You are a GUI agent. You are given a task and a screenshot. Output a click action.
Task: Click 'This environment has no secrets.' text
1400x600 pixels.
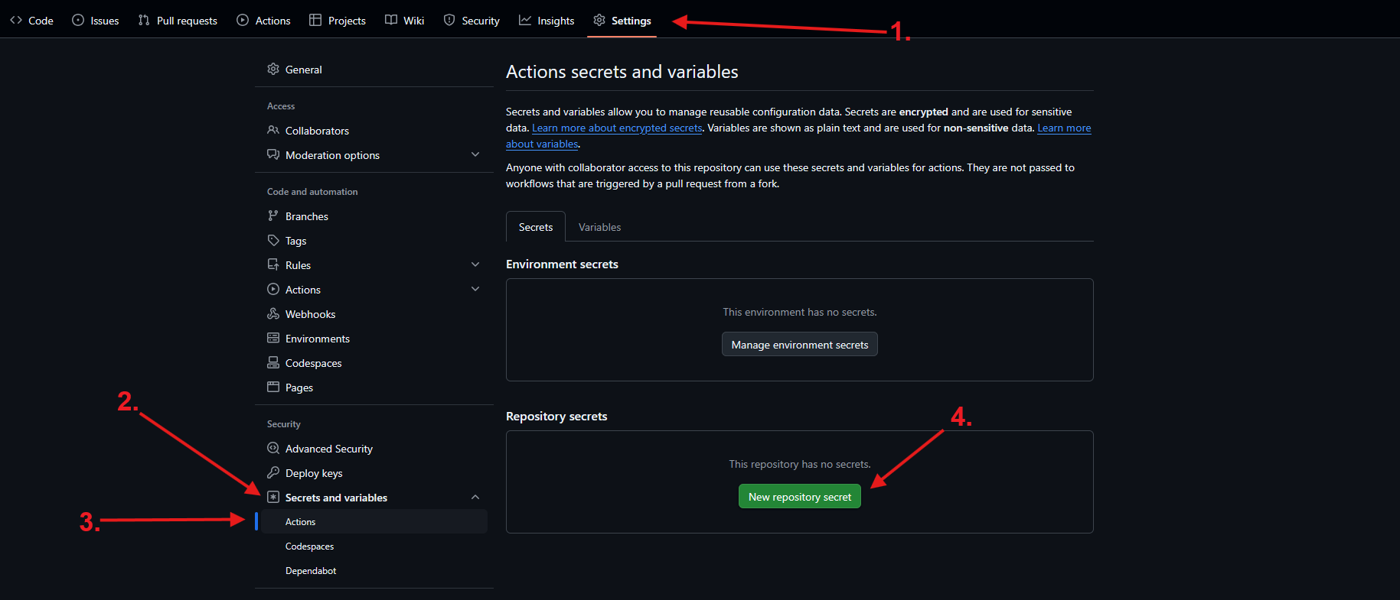coord(800,312)
